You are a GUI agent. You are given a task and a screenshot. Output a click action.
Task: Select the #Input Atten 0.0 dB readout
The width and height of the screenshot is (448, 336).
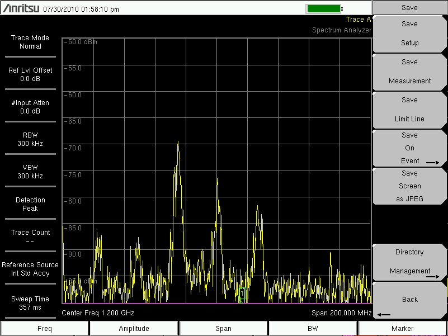click(x=30, y=107)
